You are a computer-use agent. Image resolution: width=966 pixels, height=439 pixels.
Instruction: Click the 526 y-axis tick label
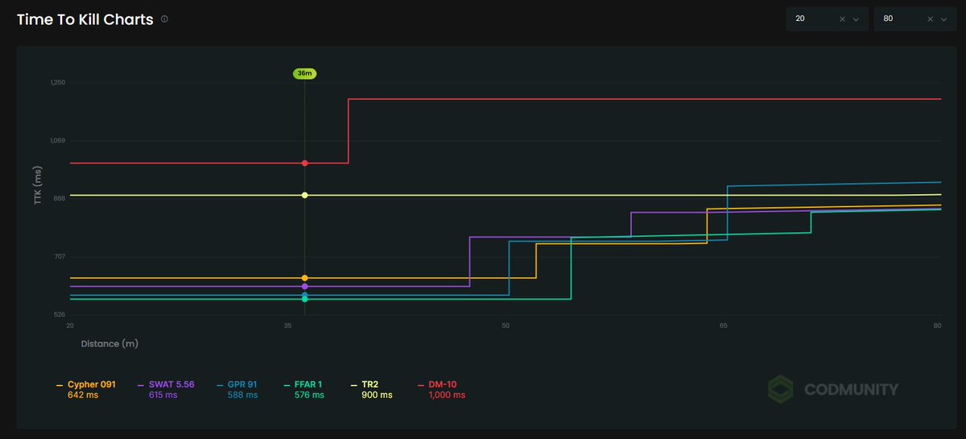[59, 314]
